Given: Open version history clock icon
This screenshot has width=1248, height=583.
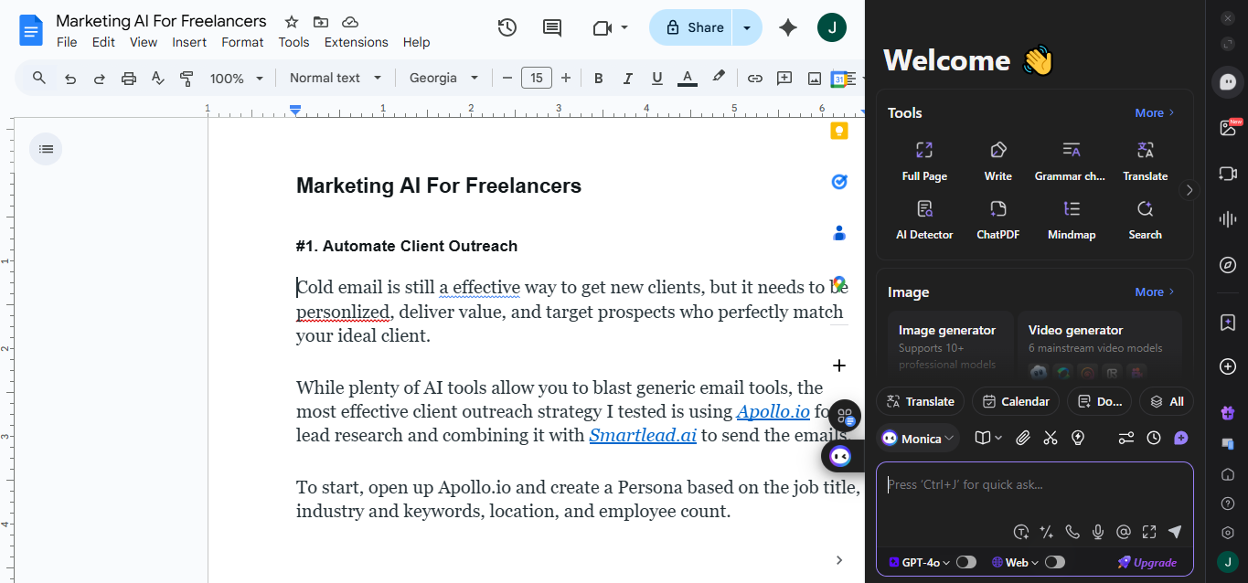Looking at the screenshot, I should pyautogui.click(x=507, y=27).
